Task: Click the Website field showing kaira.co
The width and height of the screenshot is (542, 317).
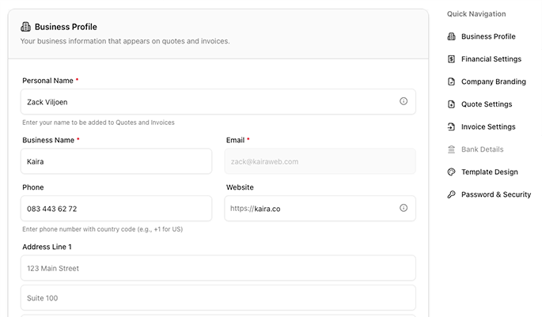Action: click(320, 209)
